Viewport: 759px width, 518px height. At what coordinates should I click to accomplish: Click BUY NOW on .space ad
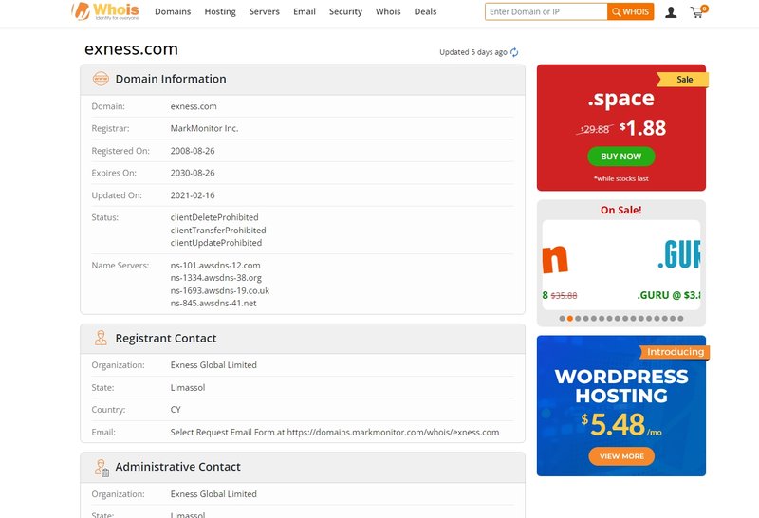[x=620, y=157]
